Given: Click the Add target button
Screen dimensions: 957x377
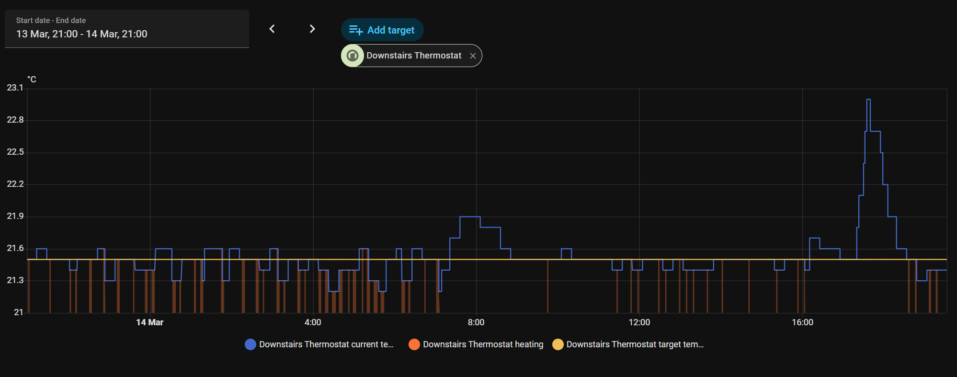Looking at the screenshot, I should pos(382,30).
